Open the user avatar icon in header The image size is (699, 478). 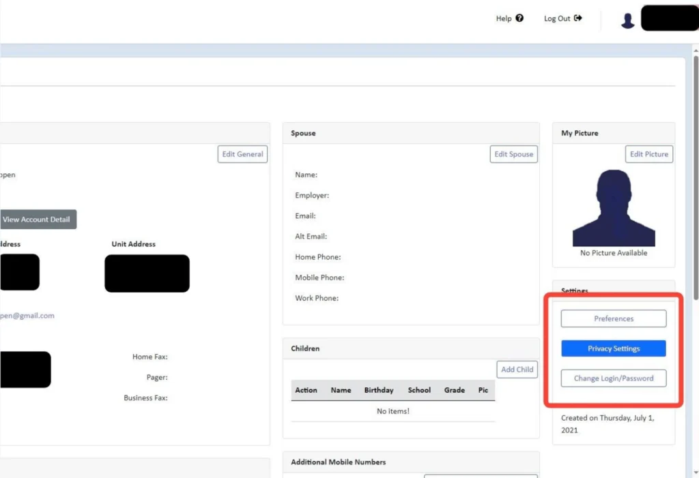(x=627, y=20)
